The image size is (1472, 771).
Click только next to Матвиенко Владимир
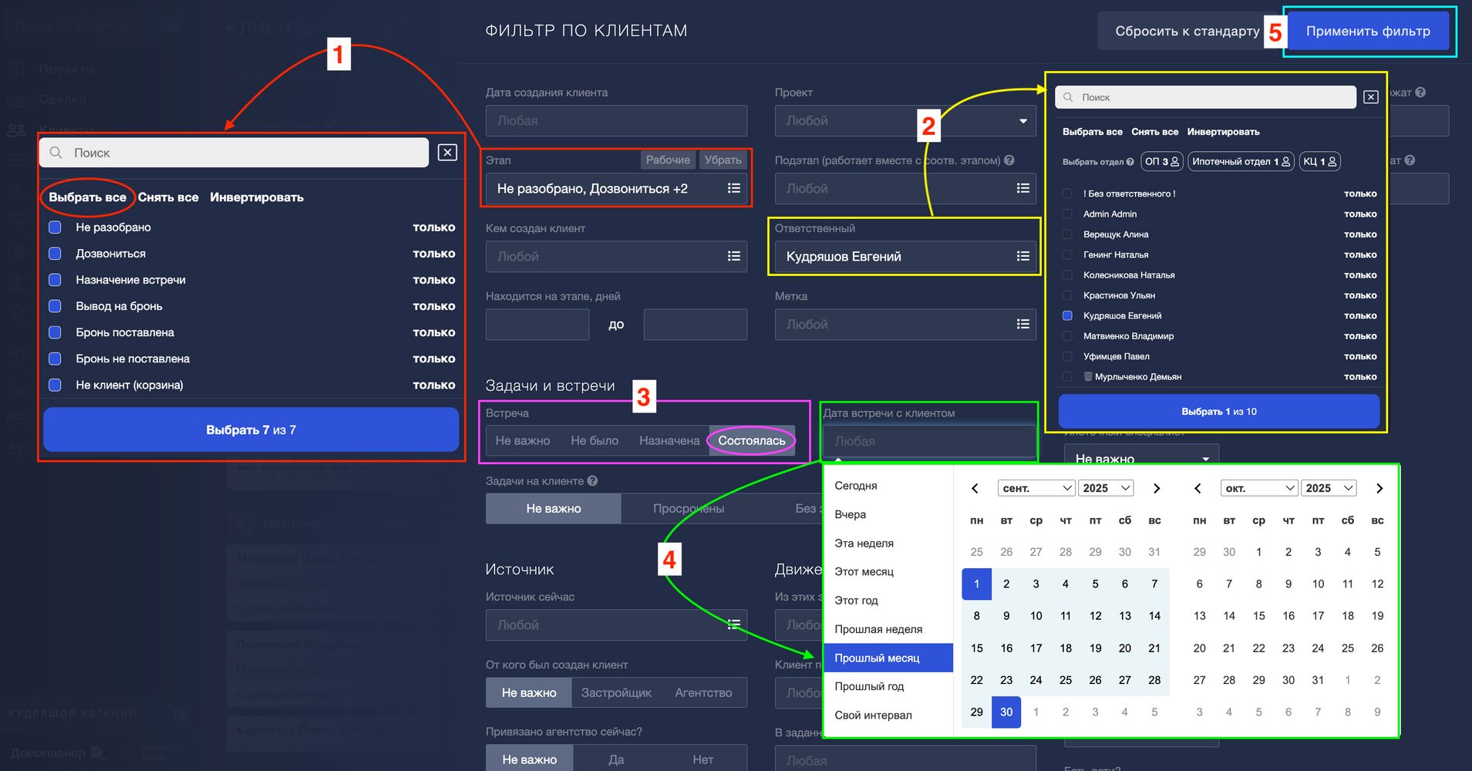1360,336
